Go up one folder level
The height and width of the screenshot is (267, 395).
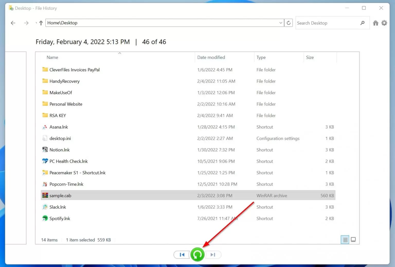(41, 23)
